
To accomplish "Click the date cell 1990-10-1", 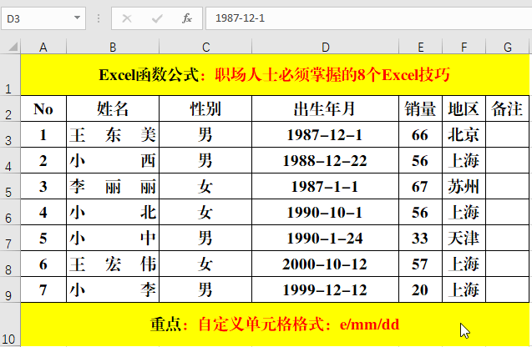I will 326,212.
